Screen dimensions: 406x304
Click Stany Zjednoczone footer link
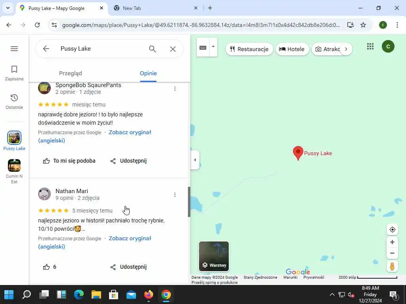pos(260,277)
